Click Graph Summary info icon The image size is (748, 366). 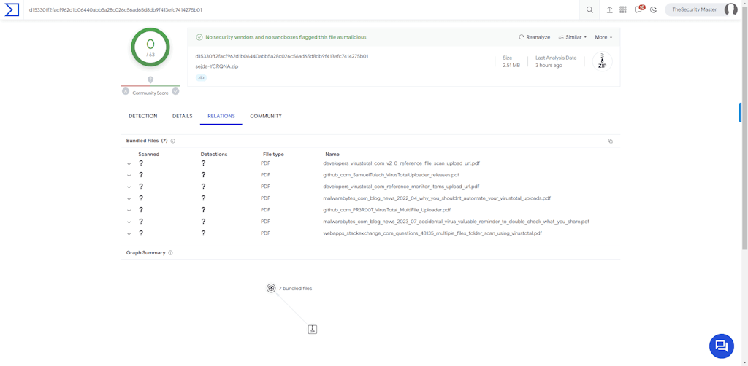[x=170, y=253]
